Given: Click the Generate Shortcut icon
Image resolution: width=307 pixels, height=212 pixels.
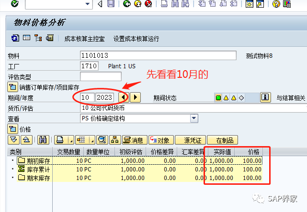Looking at the screenshot, I should [260, 4].
